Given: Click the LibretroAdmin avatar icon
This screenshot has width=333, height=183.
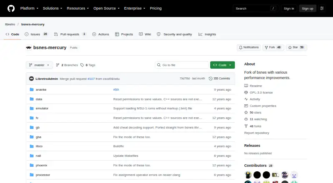Looking at the screenshot, I should [x=32, y=79].
